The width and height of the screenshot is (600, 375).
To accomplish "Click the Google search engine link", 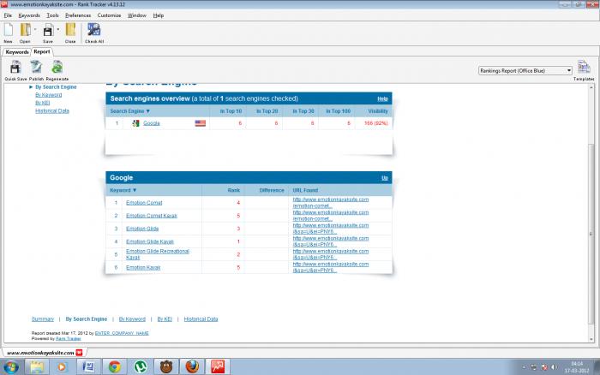I will point(152,123).
